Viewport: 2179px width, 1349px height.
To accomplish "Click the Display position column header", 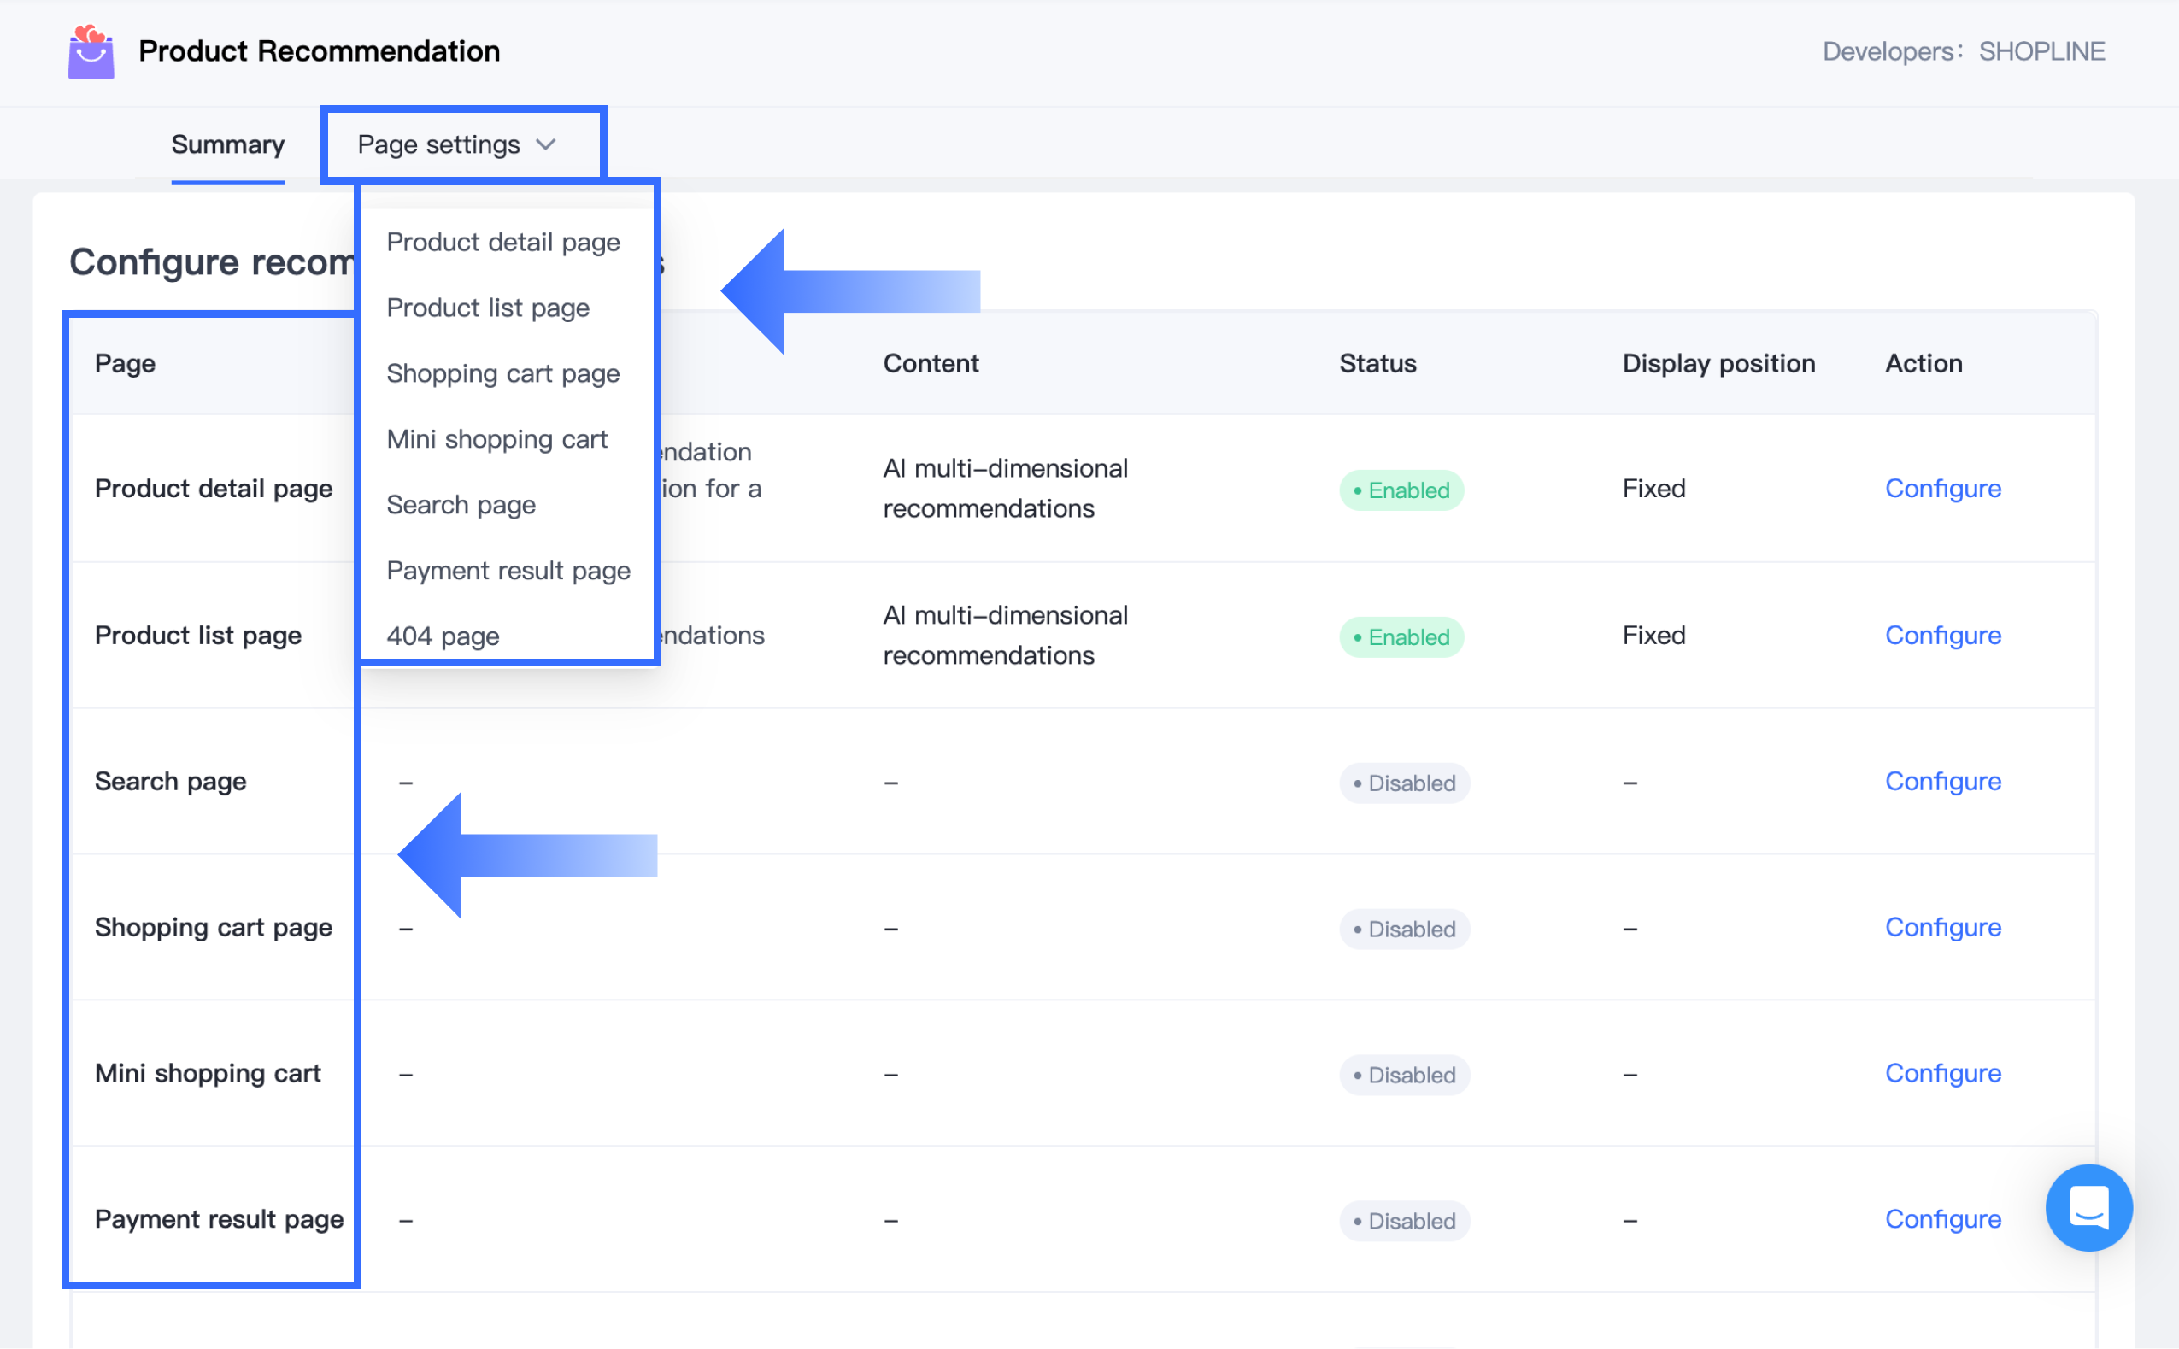I will pos(1718,363).
